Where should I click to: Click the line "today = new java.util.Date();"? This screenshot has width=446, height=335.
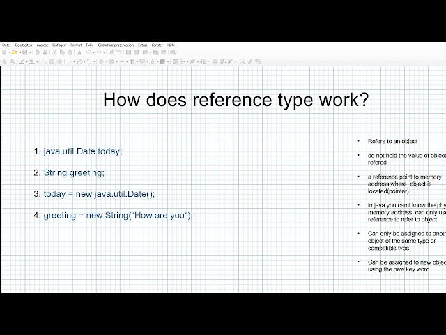(99, 194)
